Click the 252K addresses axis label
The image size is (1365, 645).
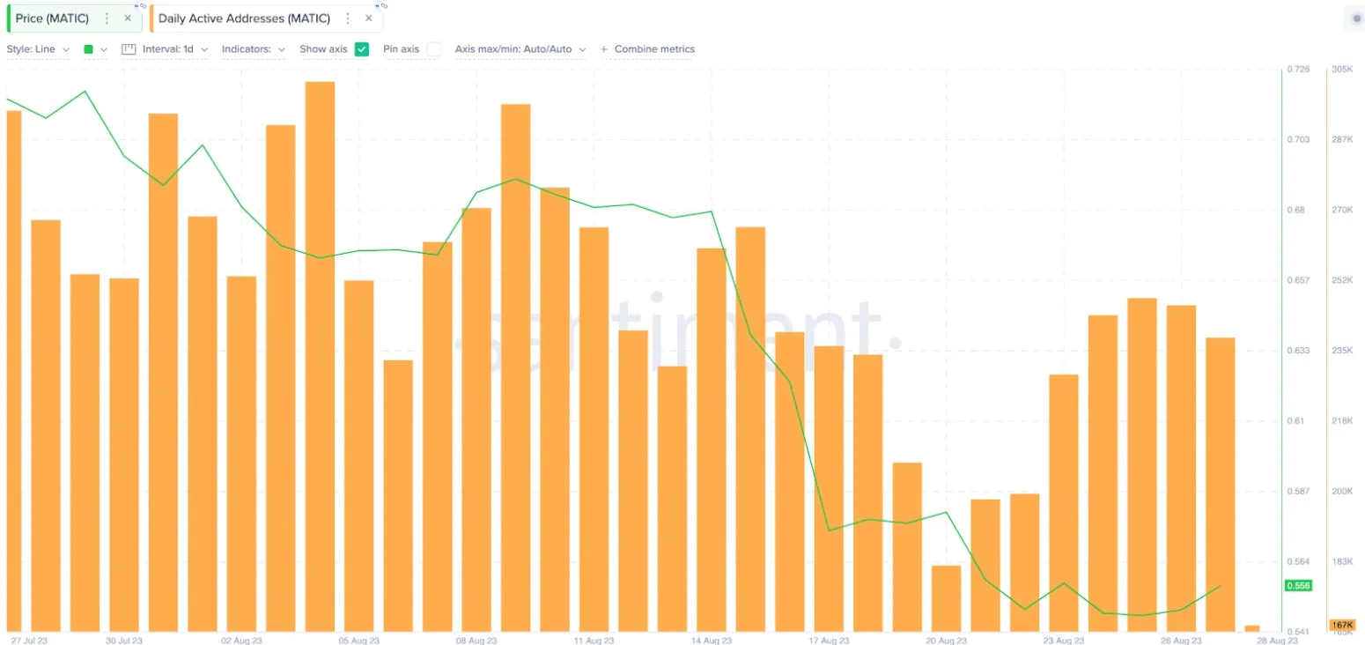pos(1342,280)
